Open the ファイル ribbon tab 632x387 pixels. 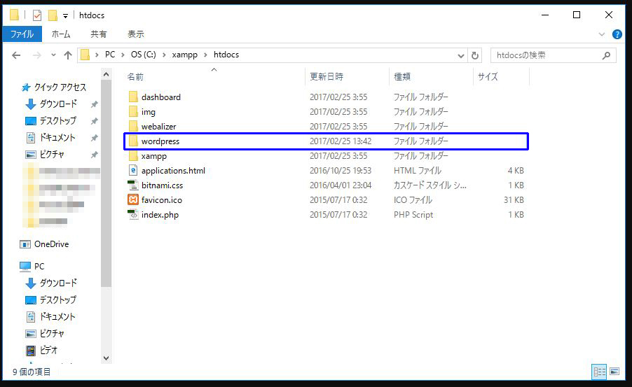[x=22, y=34]
